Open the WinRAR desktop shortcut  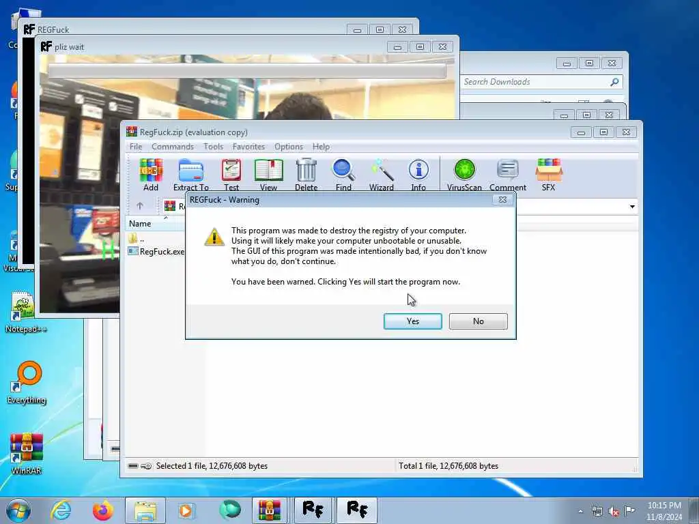click(27, 453)
